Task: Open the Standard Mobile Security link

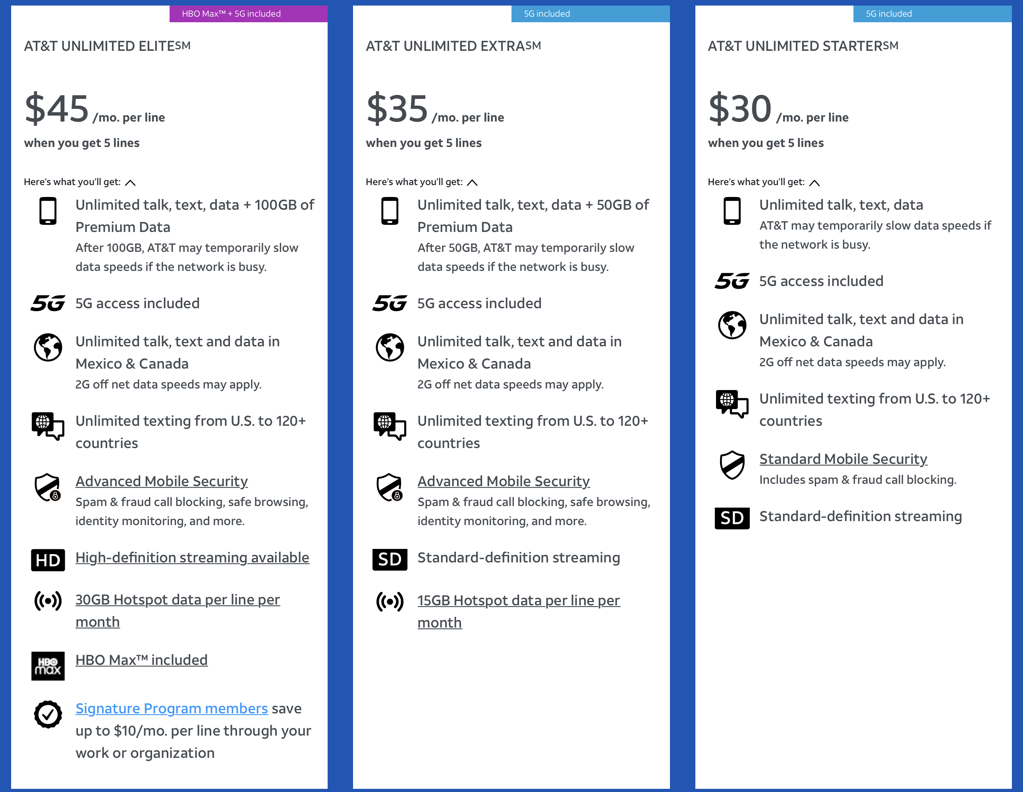Action: coord(843,458)
